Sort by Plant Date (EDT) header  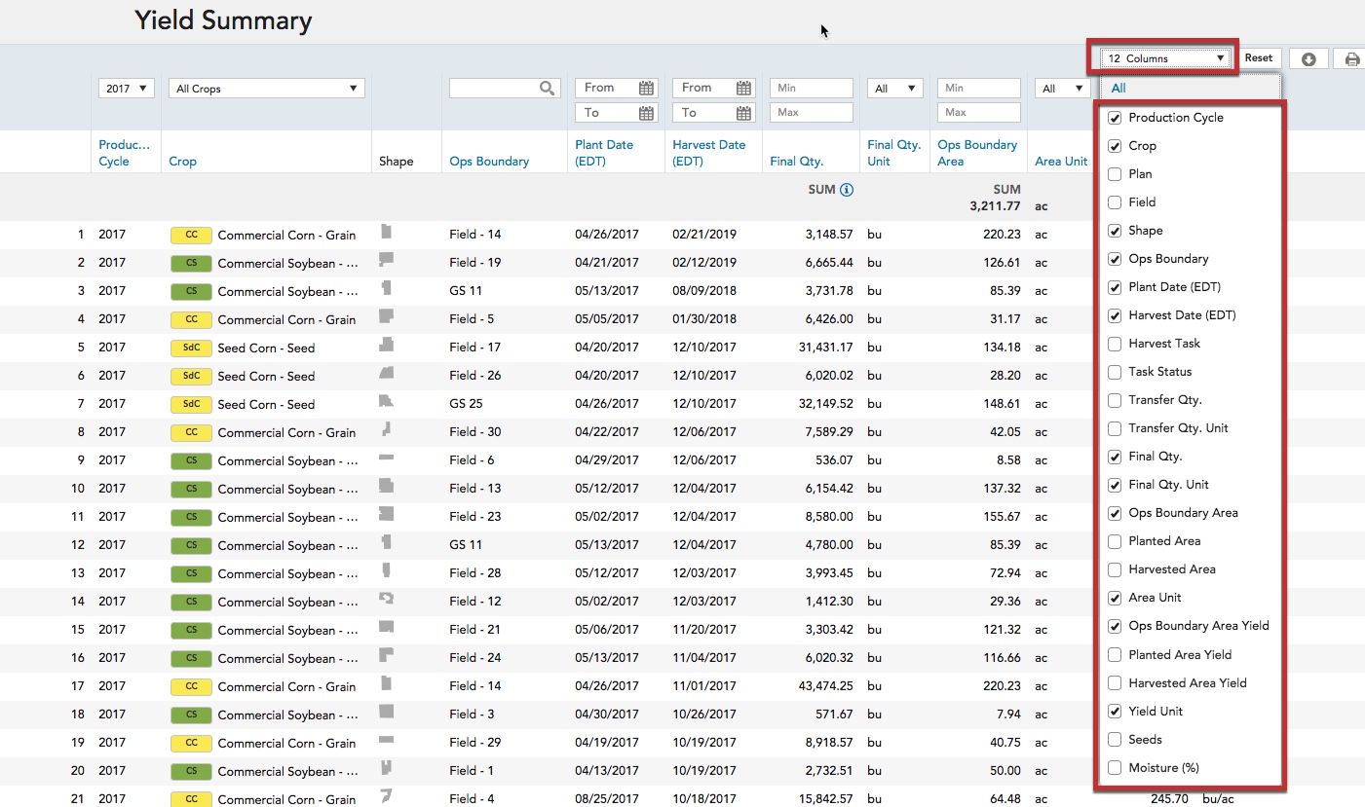(x=604, y=153)
